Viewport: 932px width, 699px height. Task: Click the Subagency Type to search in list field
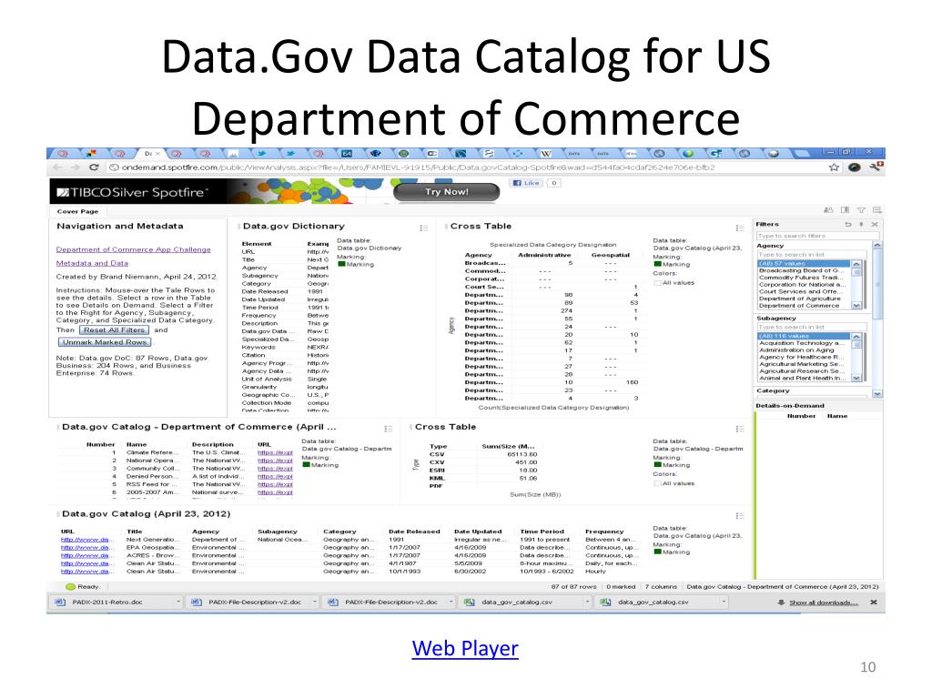(811, 328)
